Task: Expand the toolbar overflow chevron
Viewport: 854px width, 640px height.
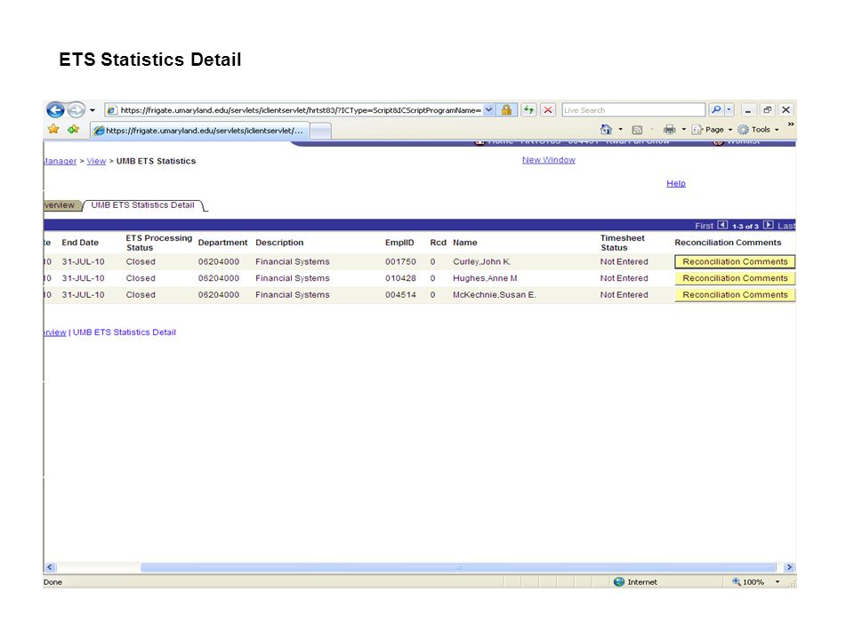Action: 791,124
